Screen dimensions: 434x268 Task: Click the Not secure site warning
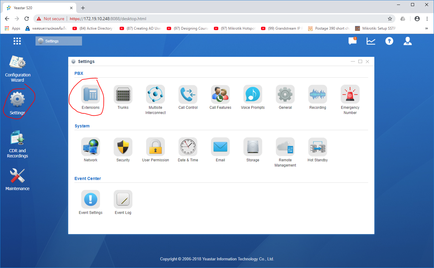pyautogui.click(x=51, y=19)
